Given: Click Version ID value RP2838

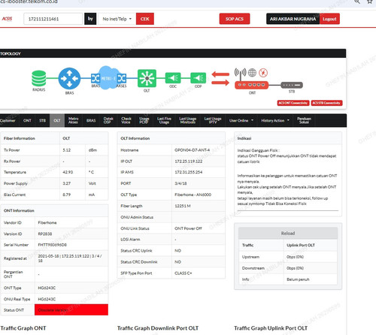Looking at the screenshot, I should tap(45, 234).
